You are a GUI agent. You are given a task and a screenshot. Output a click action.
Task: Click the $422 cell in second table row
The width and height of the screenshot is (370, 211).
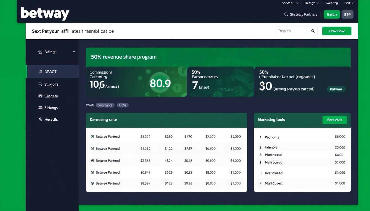(x=168, y=149)
